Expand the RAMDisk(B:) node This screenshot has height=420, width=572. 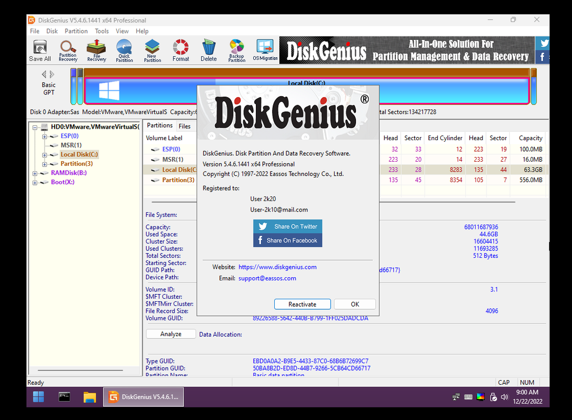coord(35,173)
